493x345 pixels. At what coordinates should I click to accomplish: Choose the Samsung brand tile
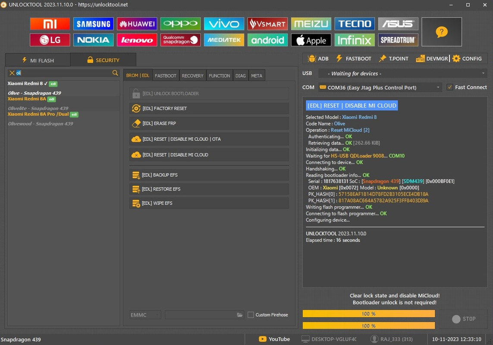click(x=93, y=24)
